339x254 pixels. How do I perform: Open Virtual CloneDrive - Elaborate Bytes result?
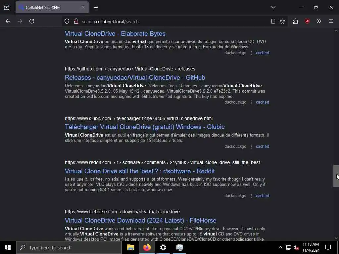click(115, 34)
